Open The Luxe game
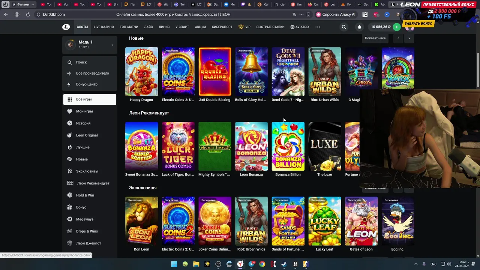 point(325,146)
